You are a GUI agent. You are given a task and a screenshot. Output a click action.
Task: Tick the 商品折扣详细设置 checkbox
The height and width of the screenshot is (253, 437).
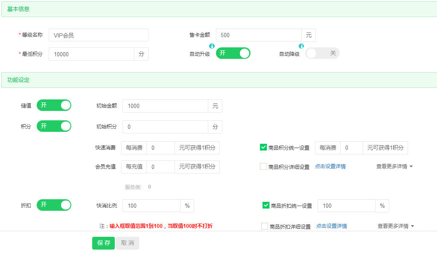pyautogui.click(x=265, y=226)
